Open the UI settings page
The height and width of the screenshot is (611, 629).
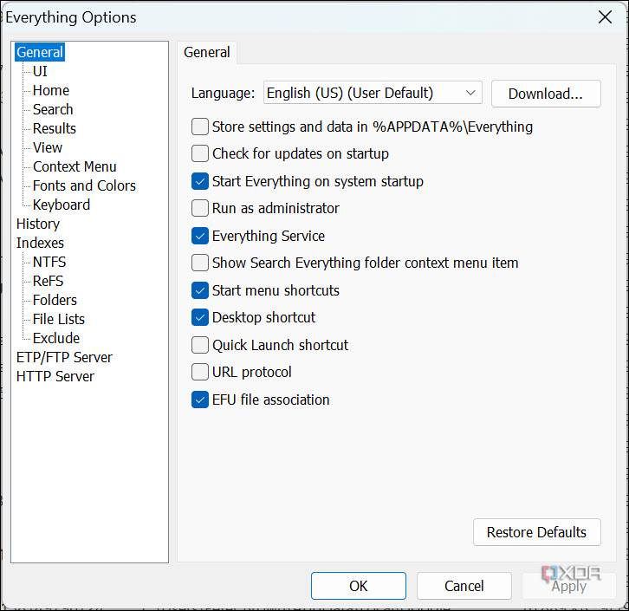40,71
